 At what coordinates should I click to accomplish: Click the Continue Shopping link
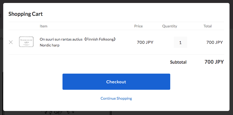click(x=116, y=98)
